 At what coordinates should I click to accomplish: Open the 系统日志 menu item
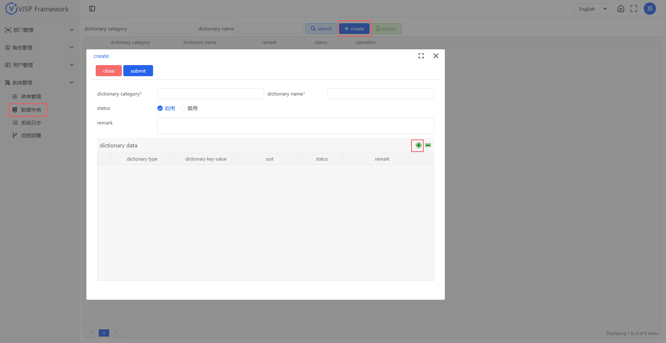click(31, 123)
